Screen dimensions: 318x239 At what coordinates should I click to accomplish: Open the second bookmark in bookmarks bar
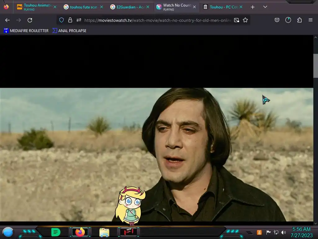[x=69, y=31]
